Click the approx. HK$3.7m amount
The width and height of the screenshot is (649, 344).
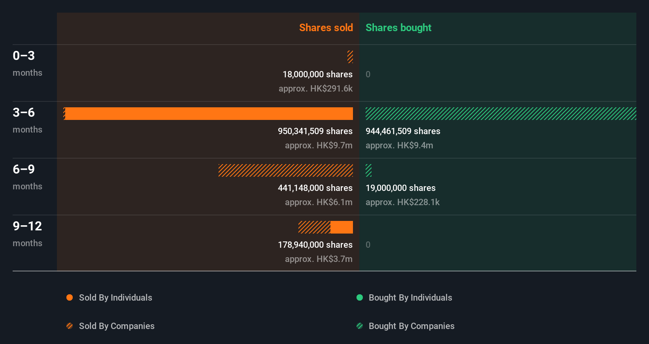319,259
